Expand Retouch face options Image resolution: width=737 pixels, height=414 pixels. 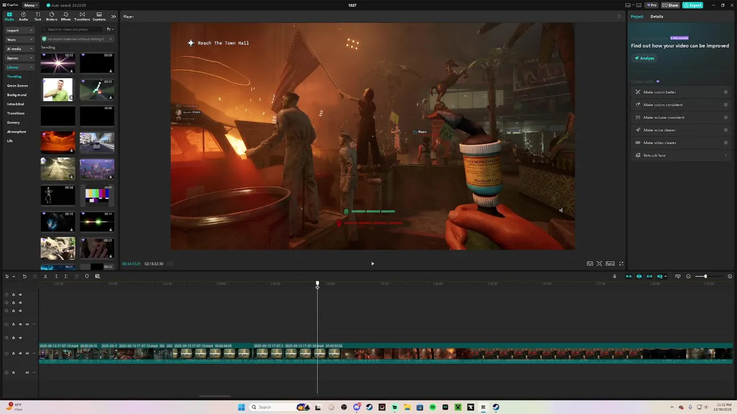pos(725,155)
